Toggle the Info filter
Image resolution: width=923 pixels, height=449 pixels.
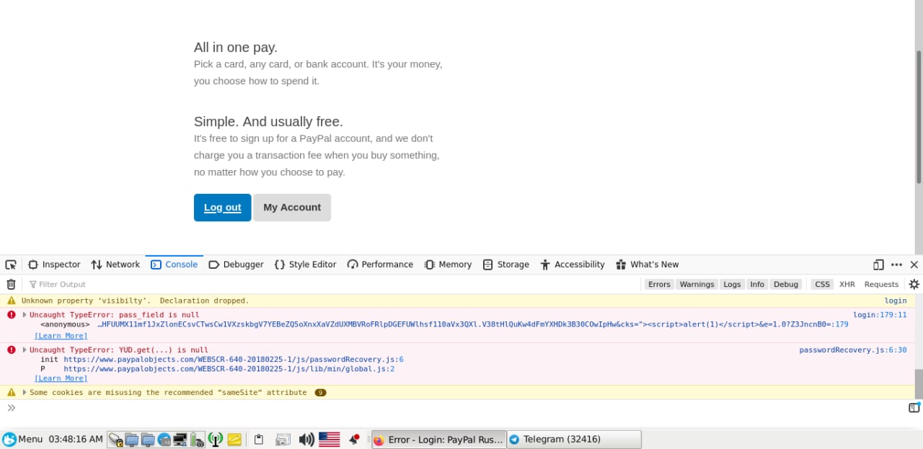point(757,284)
